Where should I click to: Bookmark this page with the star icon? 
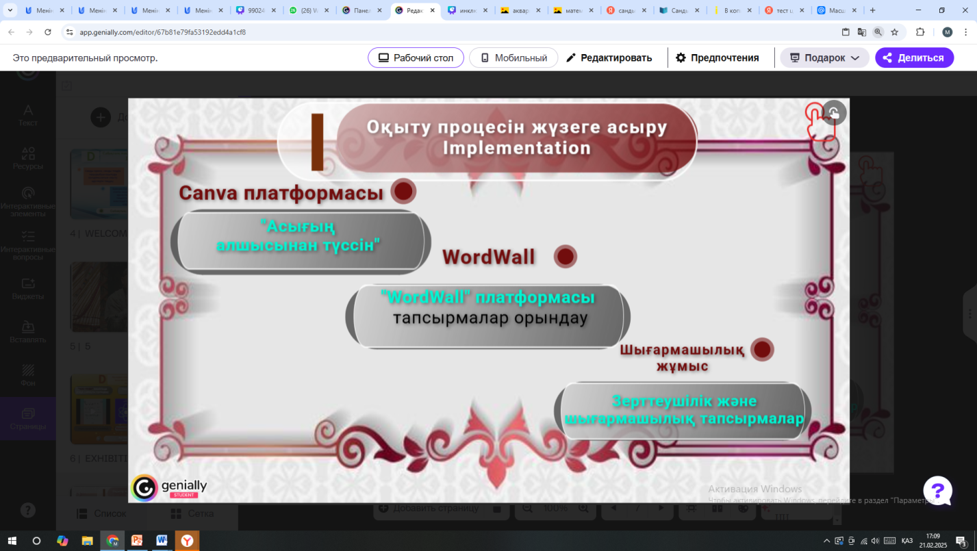point(894,32)
